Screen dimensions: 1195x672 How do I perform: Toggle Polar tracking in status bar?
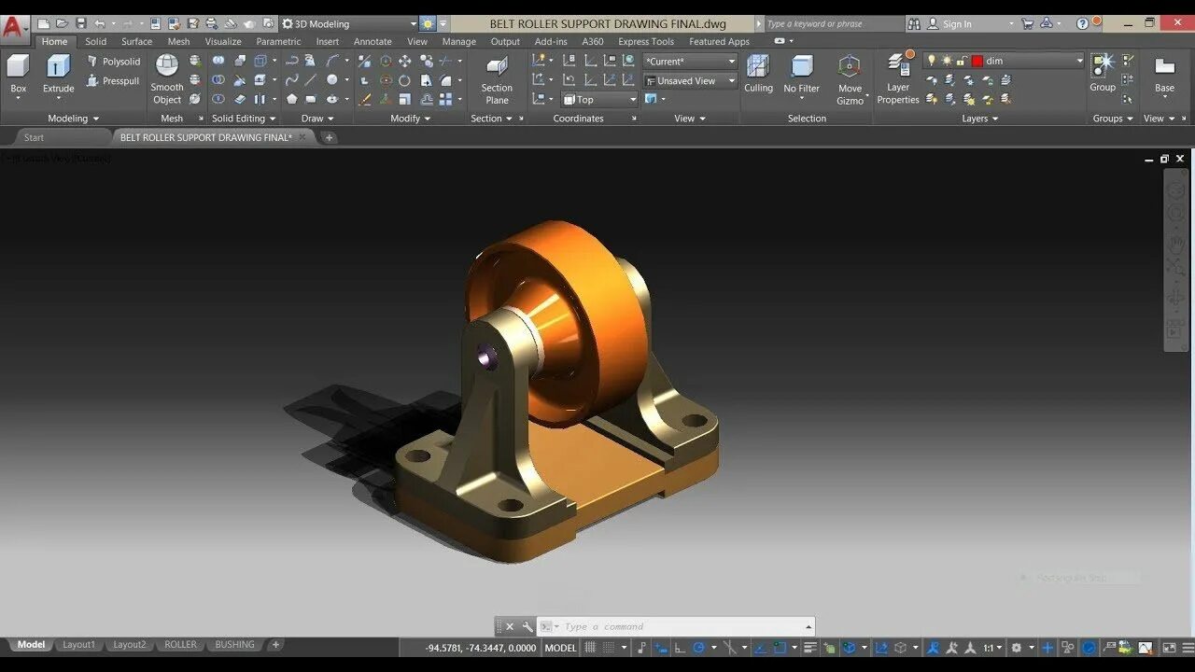tap(698, 648)
